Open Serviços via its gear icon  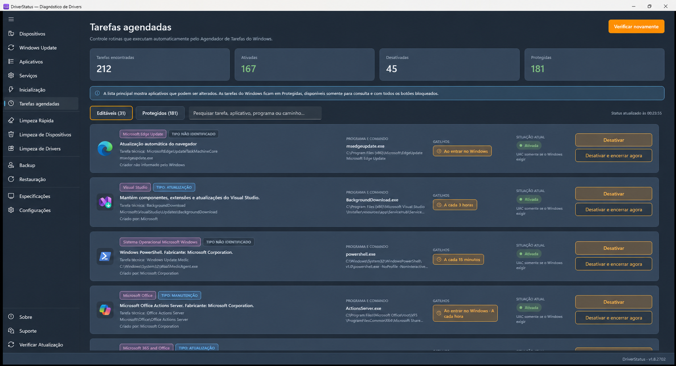pos(11,75)
